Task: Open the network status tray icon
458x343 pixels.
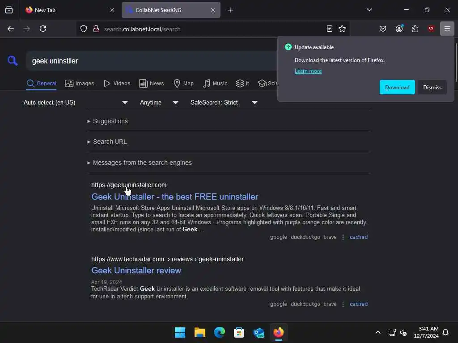Action: point(392,332)
